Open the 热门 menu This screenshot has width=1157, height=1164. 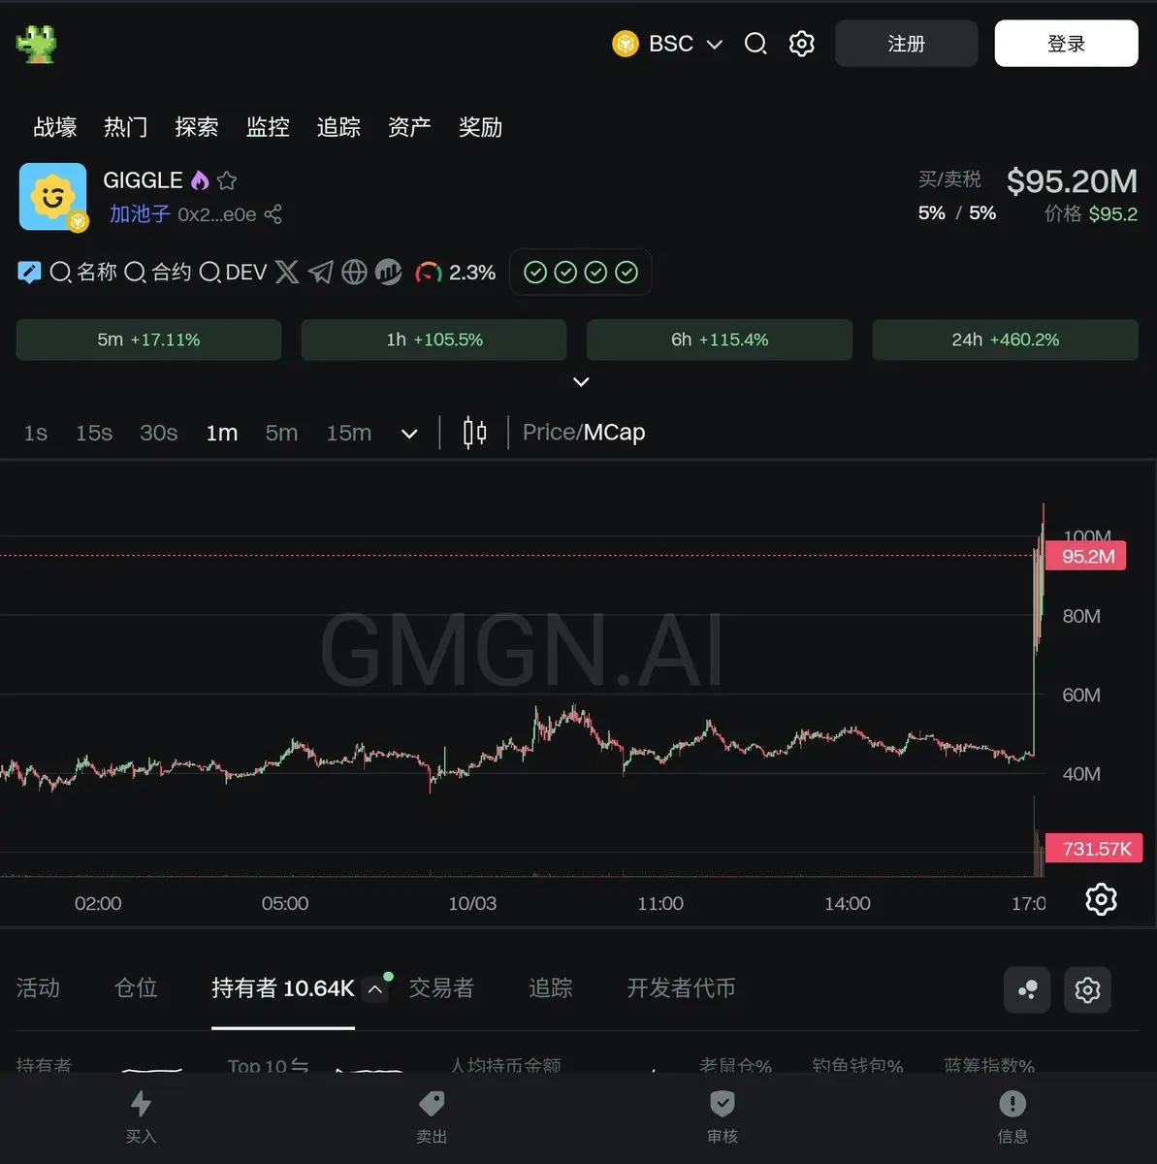point(126,127)
